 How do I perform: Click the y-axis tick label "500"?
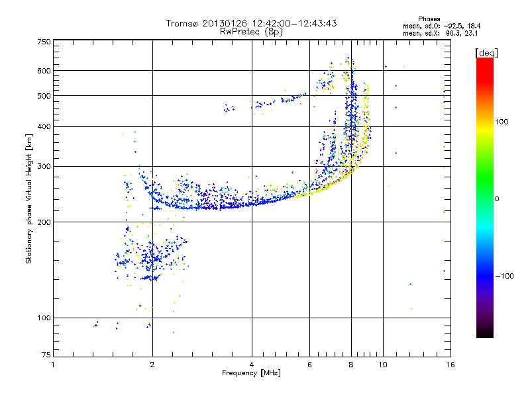coord(44,96)
